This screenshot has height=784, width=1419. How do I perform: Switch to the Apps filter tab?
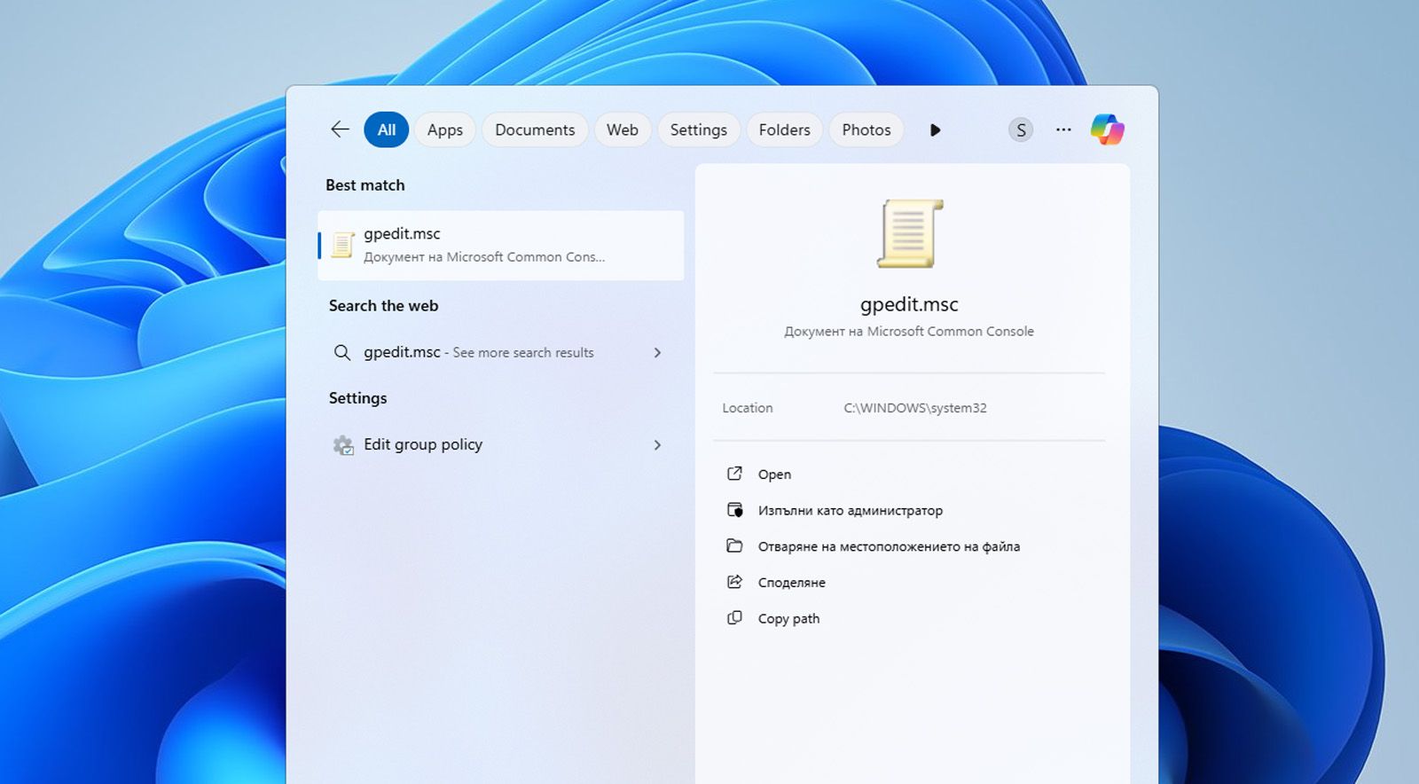point(445,129)
